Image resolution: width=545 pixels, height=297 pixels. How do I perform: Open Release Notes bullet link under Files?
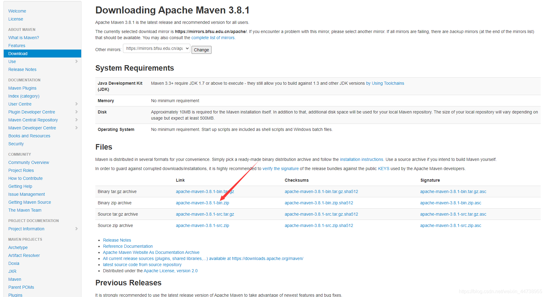(117, 240)
